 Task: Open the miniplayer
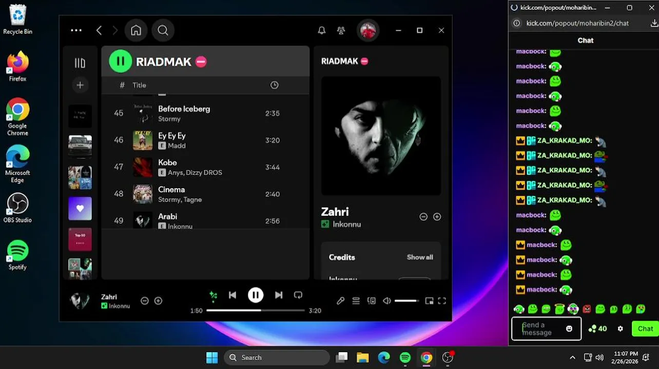coord(429,301)
